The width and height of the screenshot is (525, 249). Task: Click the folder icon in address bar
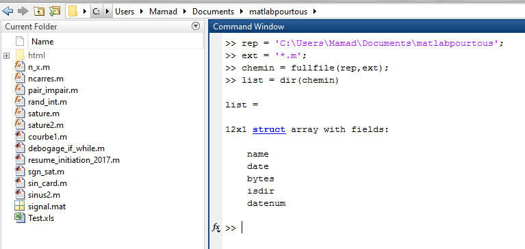[73, 12]
